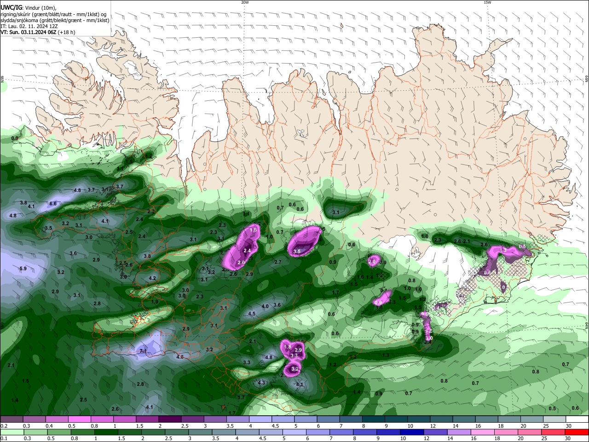Click the 2.7 precipitation value on the map
Screen dimensions: 589x442
tap(278, 262)
